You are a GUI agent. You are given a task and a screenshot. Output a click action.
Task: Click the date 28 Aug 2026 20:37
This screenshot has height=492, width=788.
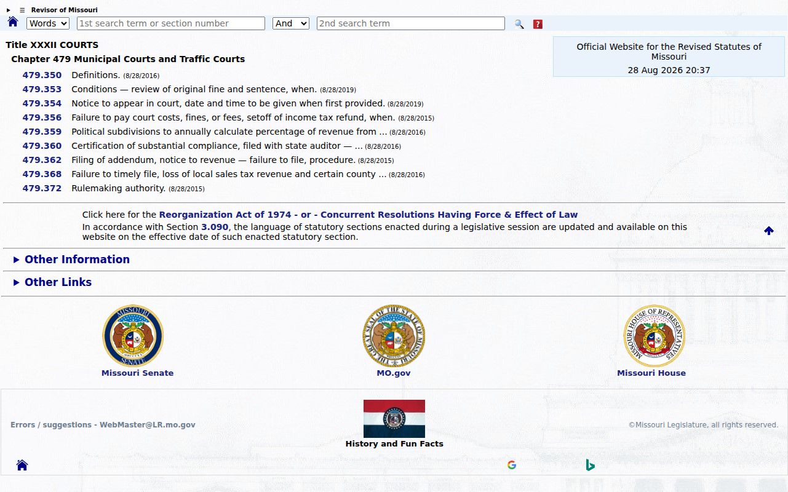[669, 70]
